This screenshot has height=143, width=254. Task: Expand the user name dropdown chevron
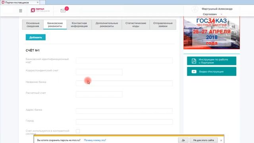pyautogui.click(x=221, y=14)
